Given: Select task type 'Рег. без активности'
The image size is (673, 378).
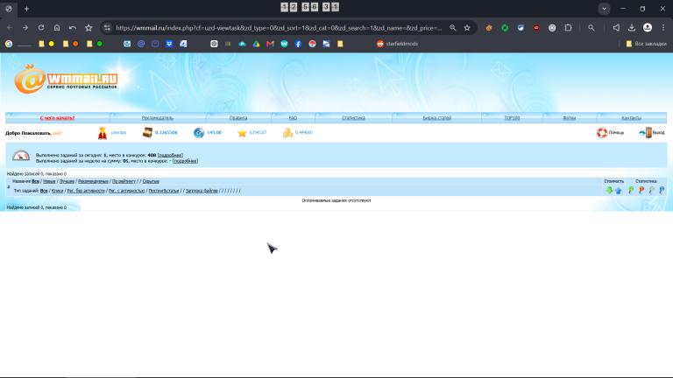Looking at the screenshot, I should pos(86,191).
